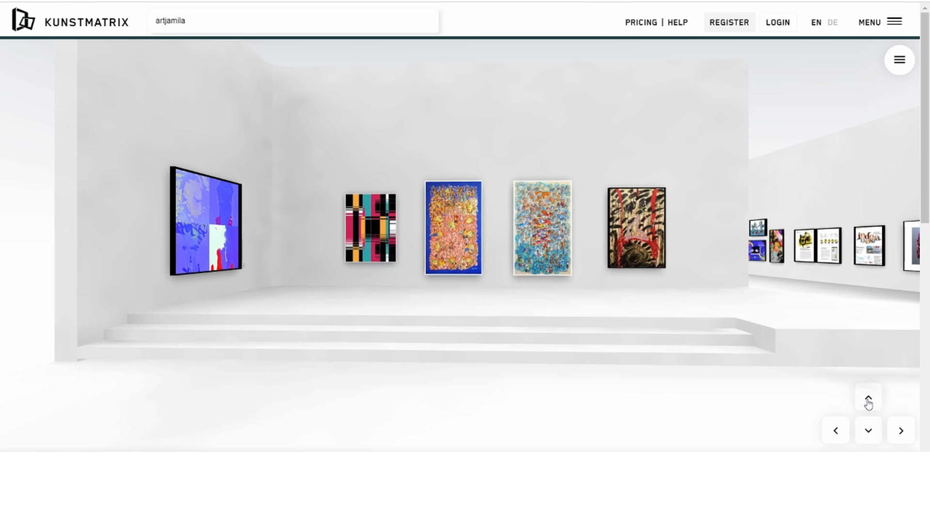Image resolution: width=930 pixels, height=523 pixels.
Task: Click the artjamila search field
Action: click(x=294, y=21)
